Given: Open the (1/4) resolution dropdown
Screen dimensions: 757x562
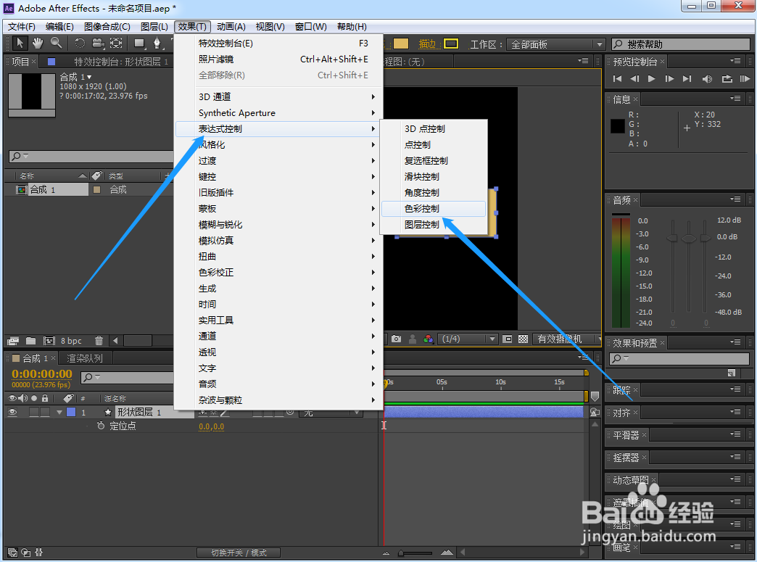Looking at the screenshot, I should [x=468, y=339].
